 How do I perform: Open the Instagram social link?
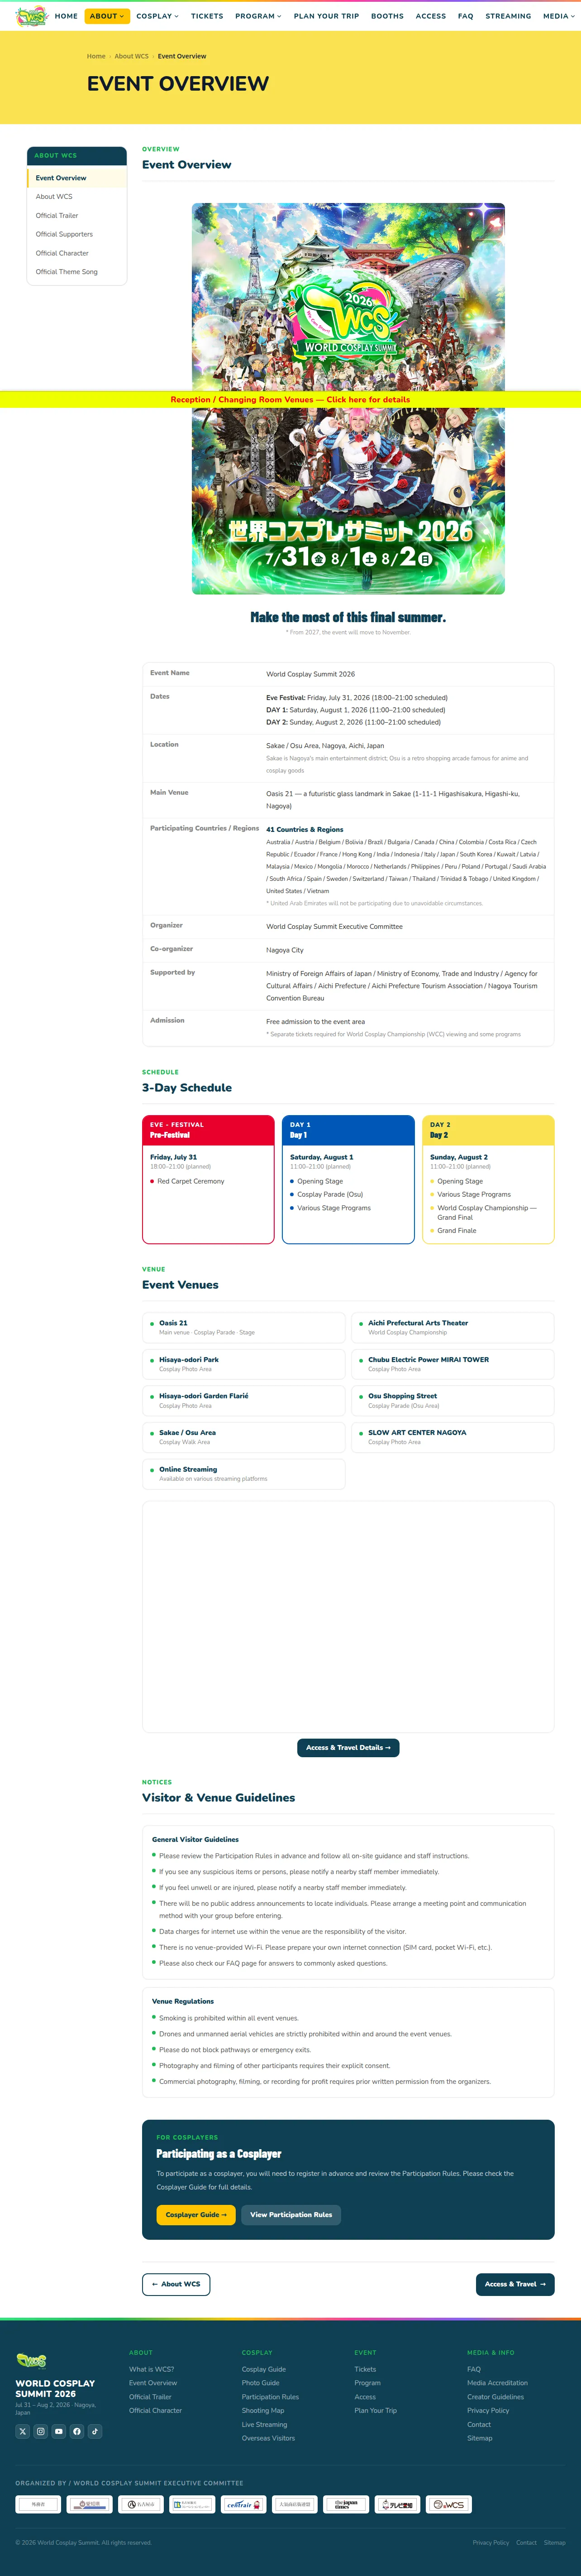[x=40, y=2431]
